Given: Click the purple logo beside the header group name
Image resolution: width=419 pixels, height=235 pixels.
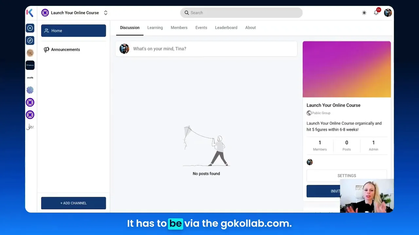Looking at the screenshot, I should pyautogui.click(x=45, y=13).
